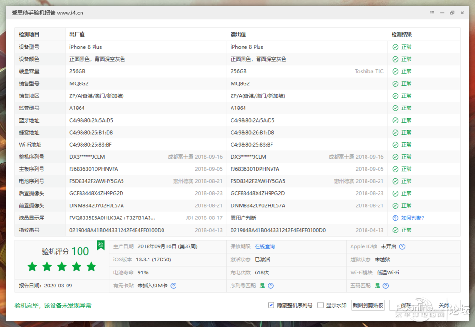The height and width of the screenshot is (327, 475).
Task: Open the list menu icon in title bar
Action: pyautogui.click(x=432, y=13)
